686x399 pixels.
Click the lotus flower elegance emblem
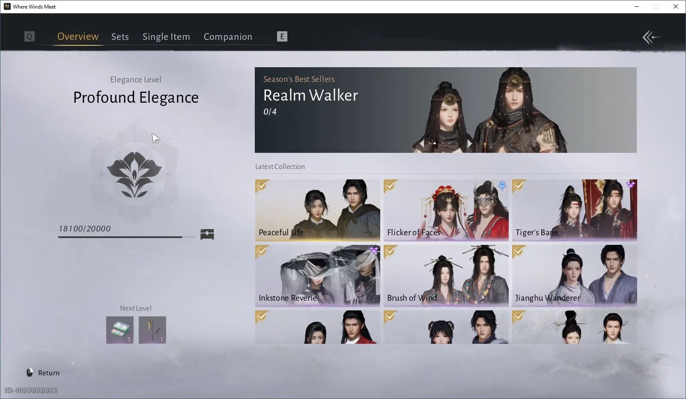(x=134, y=174)
